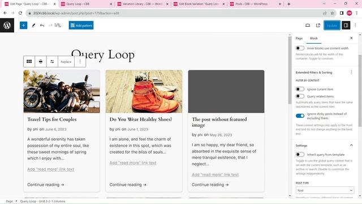Open the document overview list view
362x204 pixels.
point(58,25)
